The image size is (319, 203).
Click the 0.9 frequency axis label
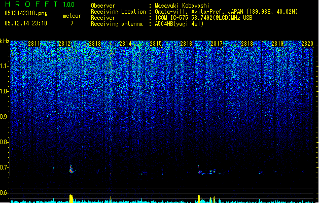5,117
